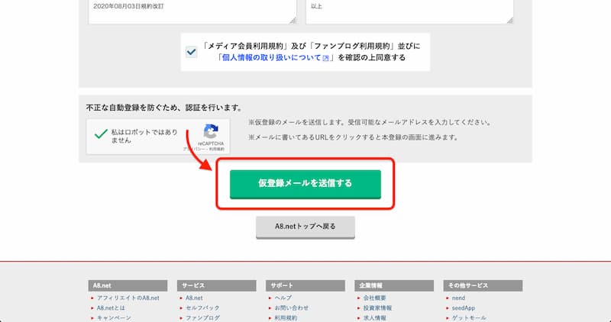Click the サポート footer column heading
The width and height of the screenshot is (611, 322).
pos(305,285)
